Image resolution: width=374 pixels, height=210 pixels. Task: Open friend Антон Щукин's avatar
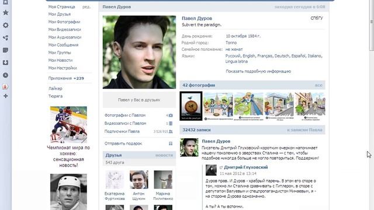coord(139,180)
